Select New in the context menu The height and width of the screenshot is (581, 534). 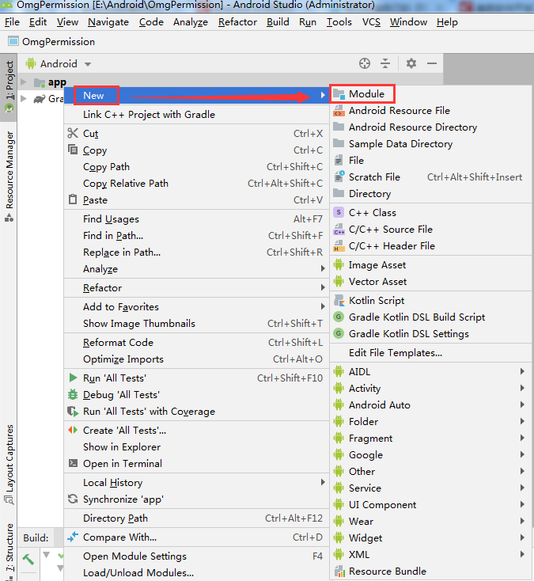click(196, 96)
